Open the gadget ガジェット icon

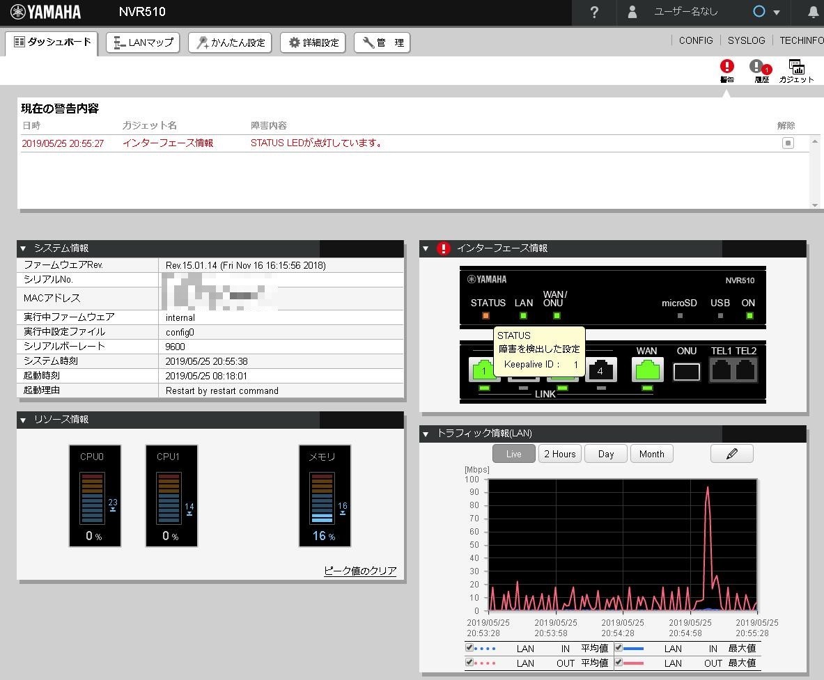pos(796,71)
